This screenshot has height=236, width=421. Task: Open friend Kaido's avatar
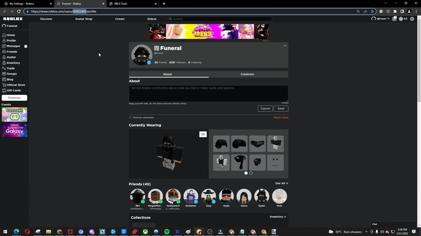pos(226,196)
